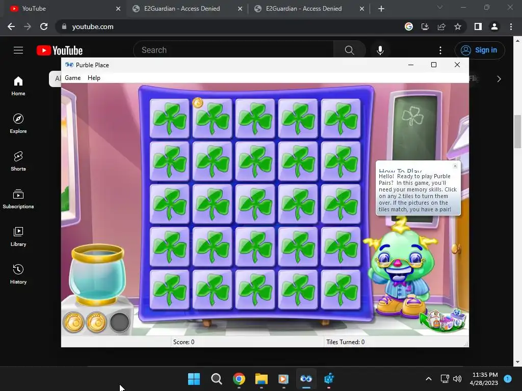This screenshot has width=522, height=391.
Task: Bookmark this page with the star icon
Action: (x=458, y=26)
